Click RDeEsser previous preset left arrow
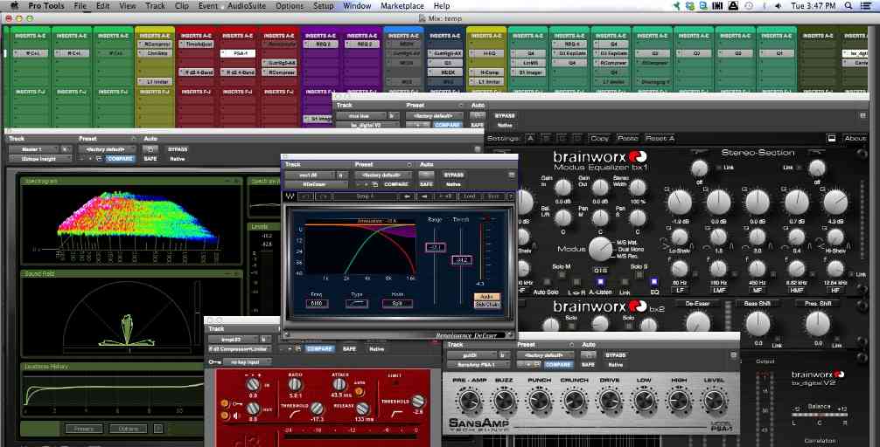Image resolution: width=880 pixels, height=447 pixels. [407, 196]
